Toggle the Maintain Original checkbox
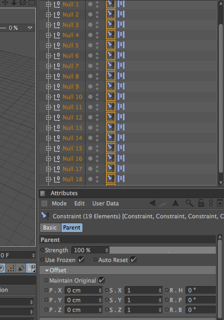 pyautogui.click(x=101, y=280)
